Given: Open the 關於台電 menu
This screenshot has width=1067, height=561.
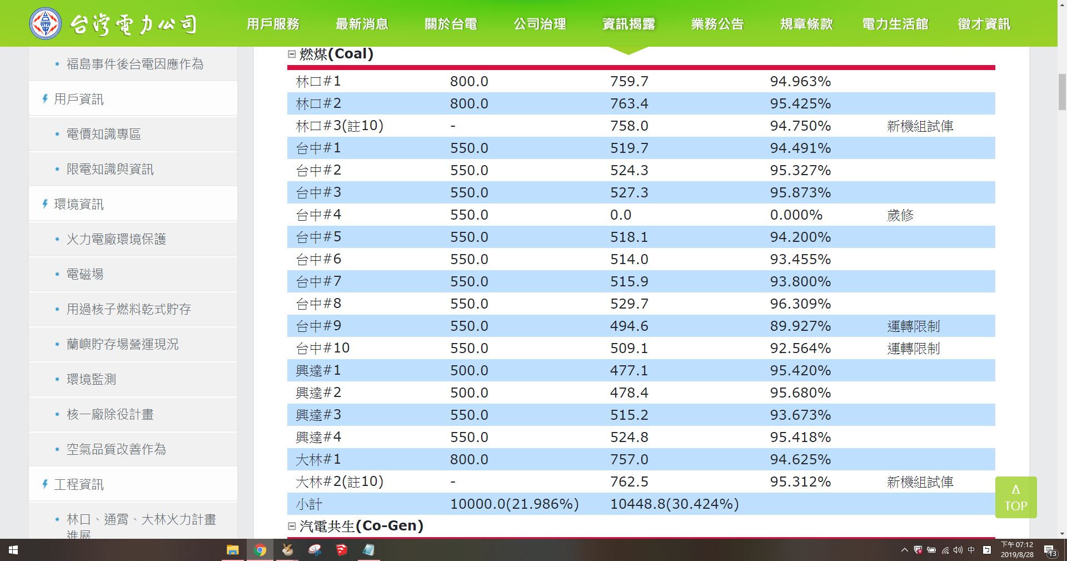Looking at the screenshot, I should pyautogui.click(x=451, y=24).
